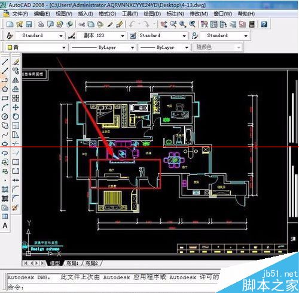Select the Move modify tool
The height and width of the screenshot is (293, 299).
[x=16, y=107]
